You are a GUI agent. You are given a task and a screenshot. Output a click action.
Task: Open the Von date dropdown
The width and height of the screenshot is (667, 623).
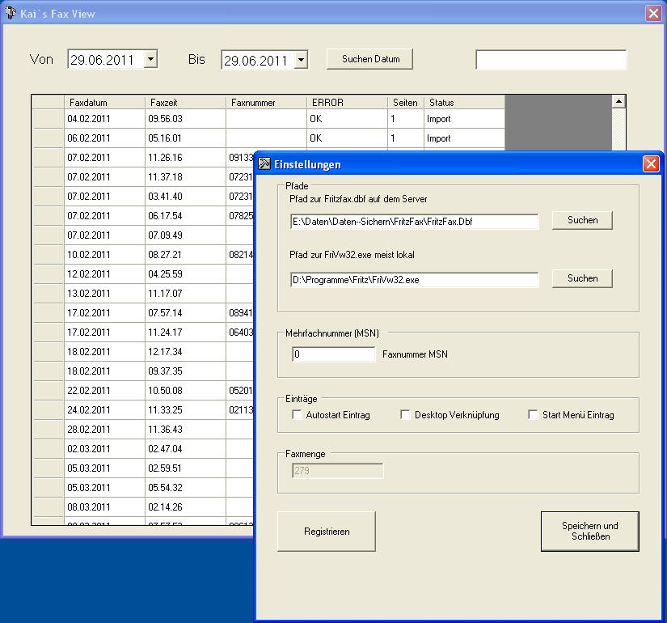click(150, 59)
